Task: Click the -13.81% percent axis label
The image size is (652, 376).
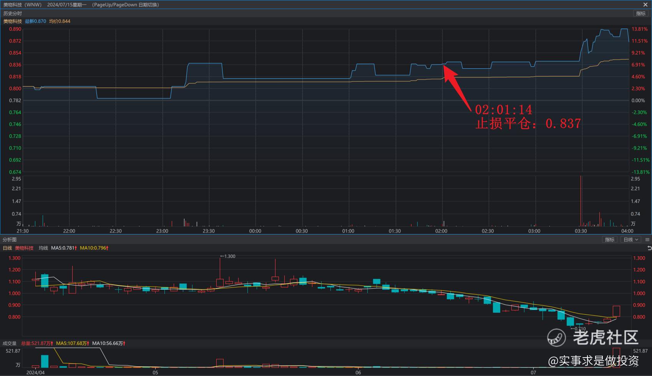Action: pyautogui.click(x=640, y=172)
